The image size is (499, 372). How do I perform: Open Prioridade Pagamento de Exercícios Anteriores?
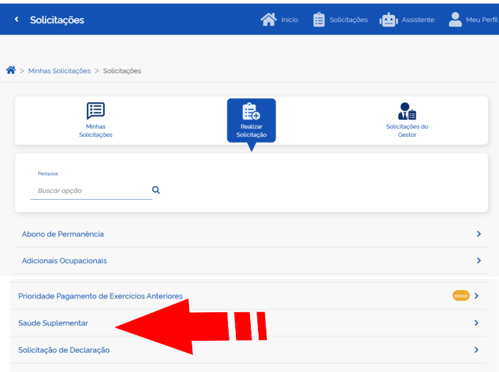101,296
